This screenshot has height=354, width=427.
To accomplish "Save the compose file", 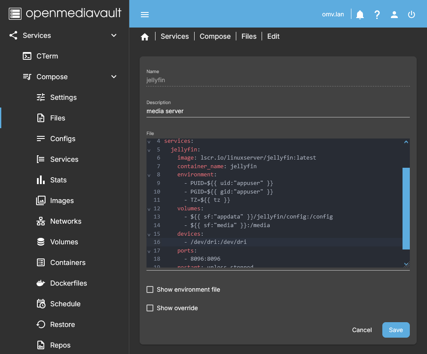I will pos(396,330).
